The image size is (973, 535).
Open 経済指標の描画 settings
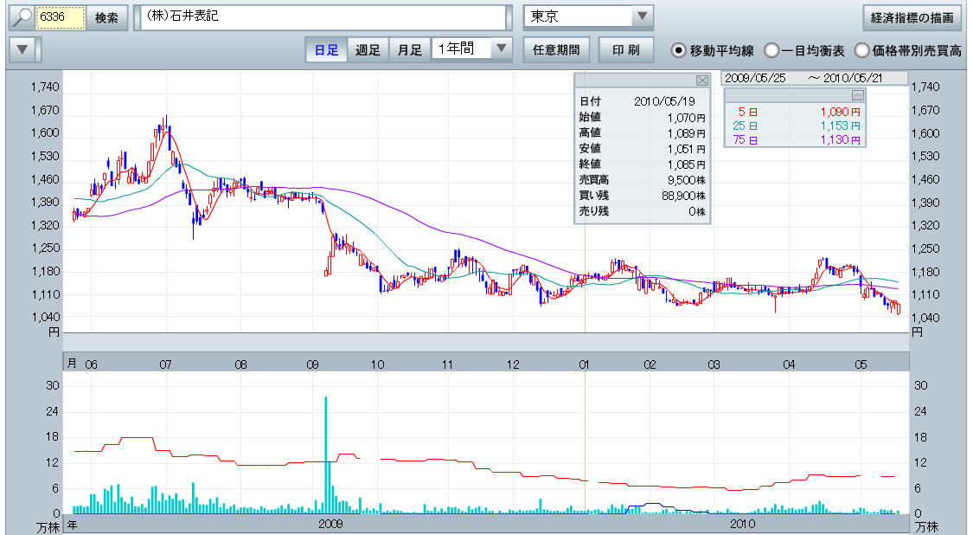click(912, 17)
